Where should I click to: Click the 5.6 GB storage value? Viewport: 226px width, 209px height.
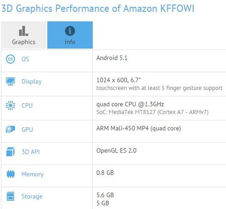click(x=105, y=195)
